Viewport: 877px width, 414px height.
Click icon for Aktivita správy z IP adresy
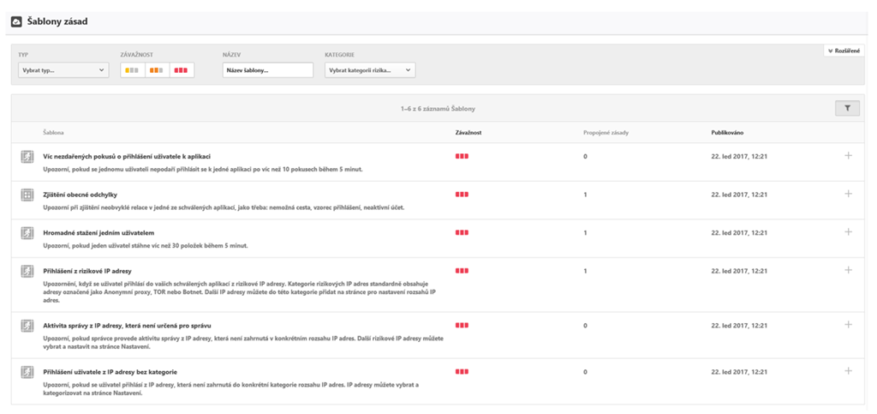tap(26, 325)
